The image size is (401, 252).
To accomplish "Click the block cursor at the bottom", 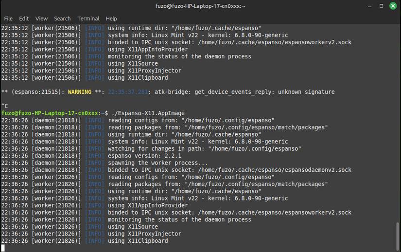I will 3,248.
